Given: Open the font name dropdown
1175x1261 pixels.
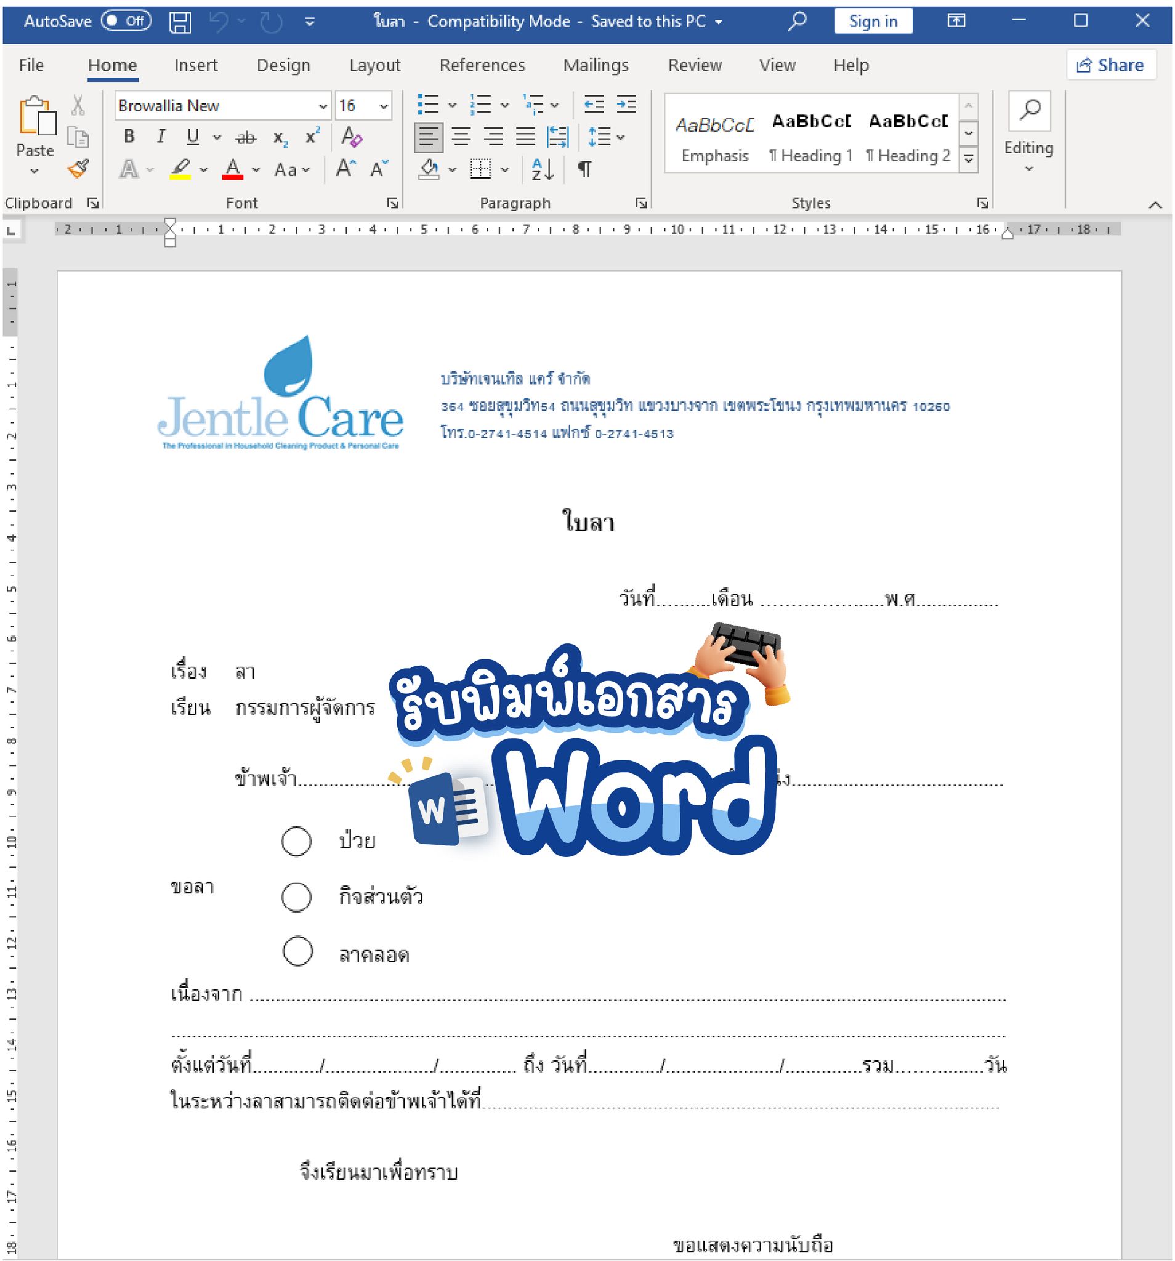Looking at the screenshot, I should pyautogui.click(x=323, y=106).
